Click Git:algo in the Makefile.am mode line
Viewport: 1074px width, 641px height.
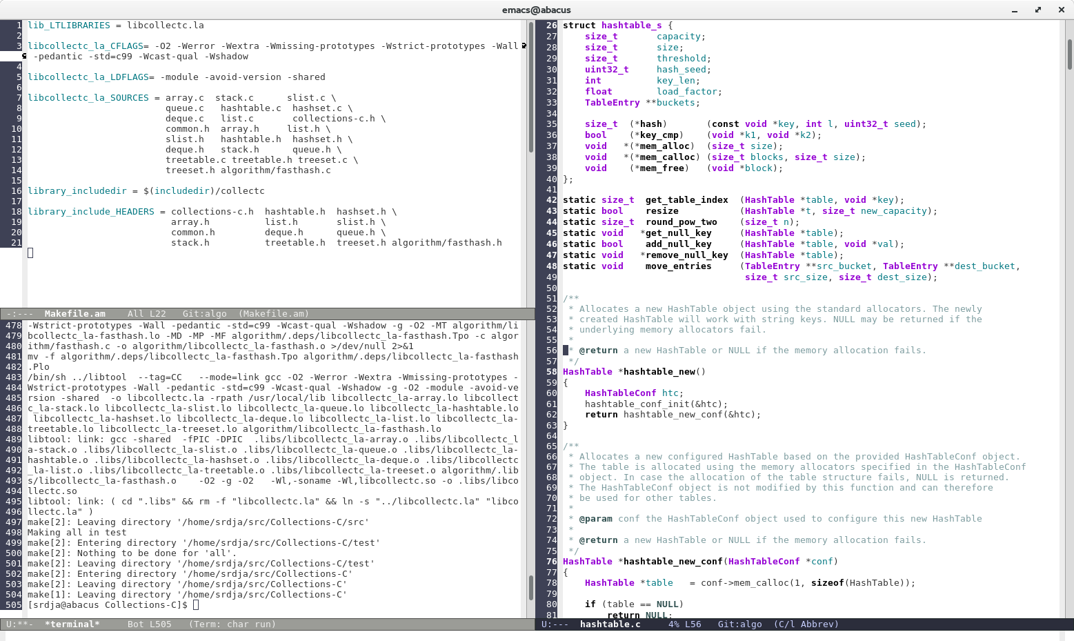point(204,313)
